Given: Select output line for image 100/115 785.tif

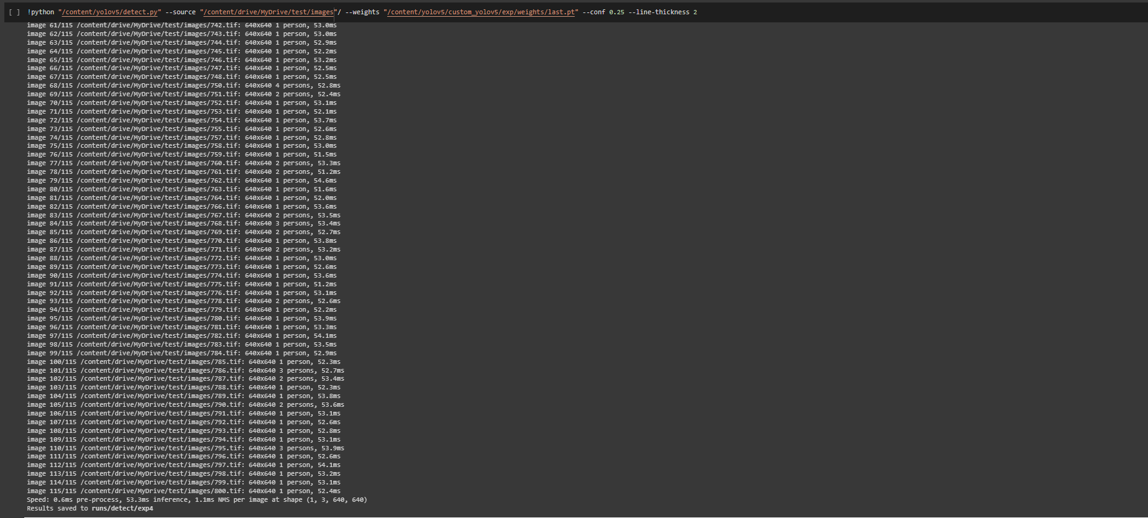Looking at the screenshot, I should coord(183,362).
